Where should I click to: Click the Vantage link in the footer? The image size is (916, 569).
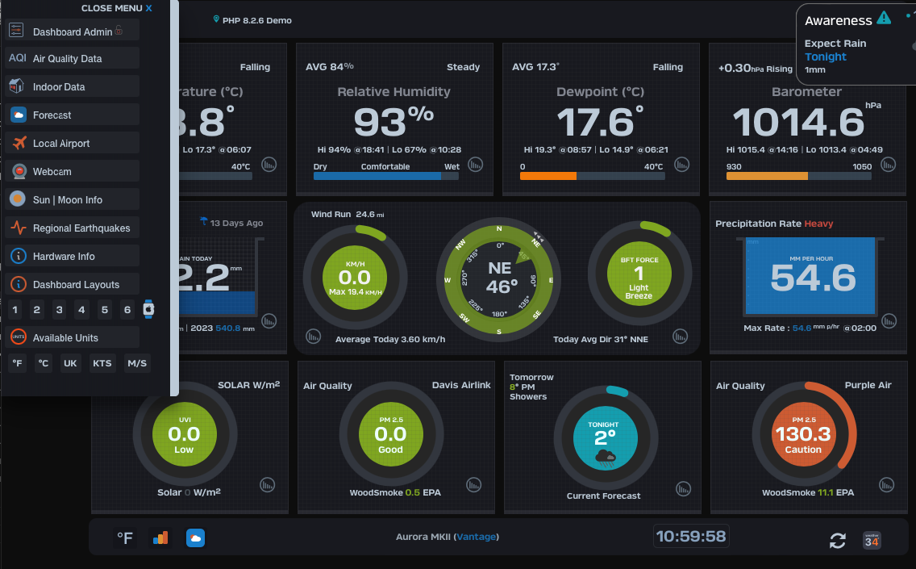pyautogui.click(x=477, y=537)
